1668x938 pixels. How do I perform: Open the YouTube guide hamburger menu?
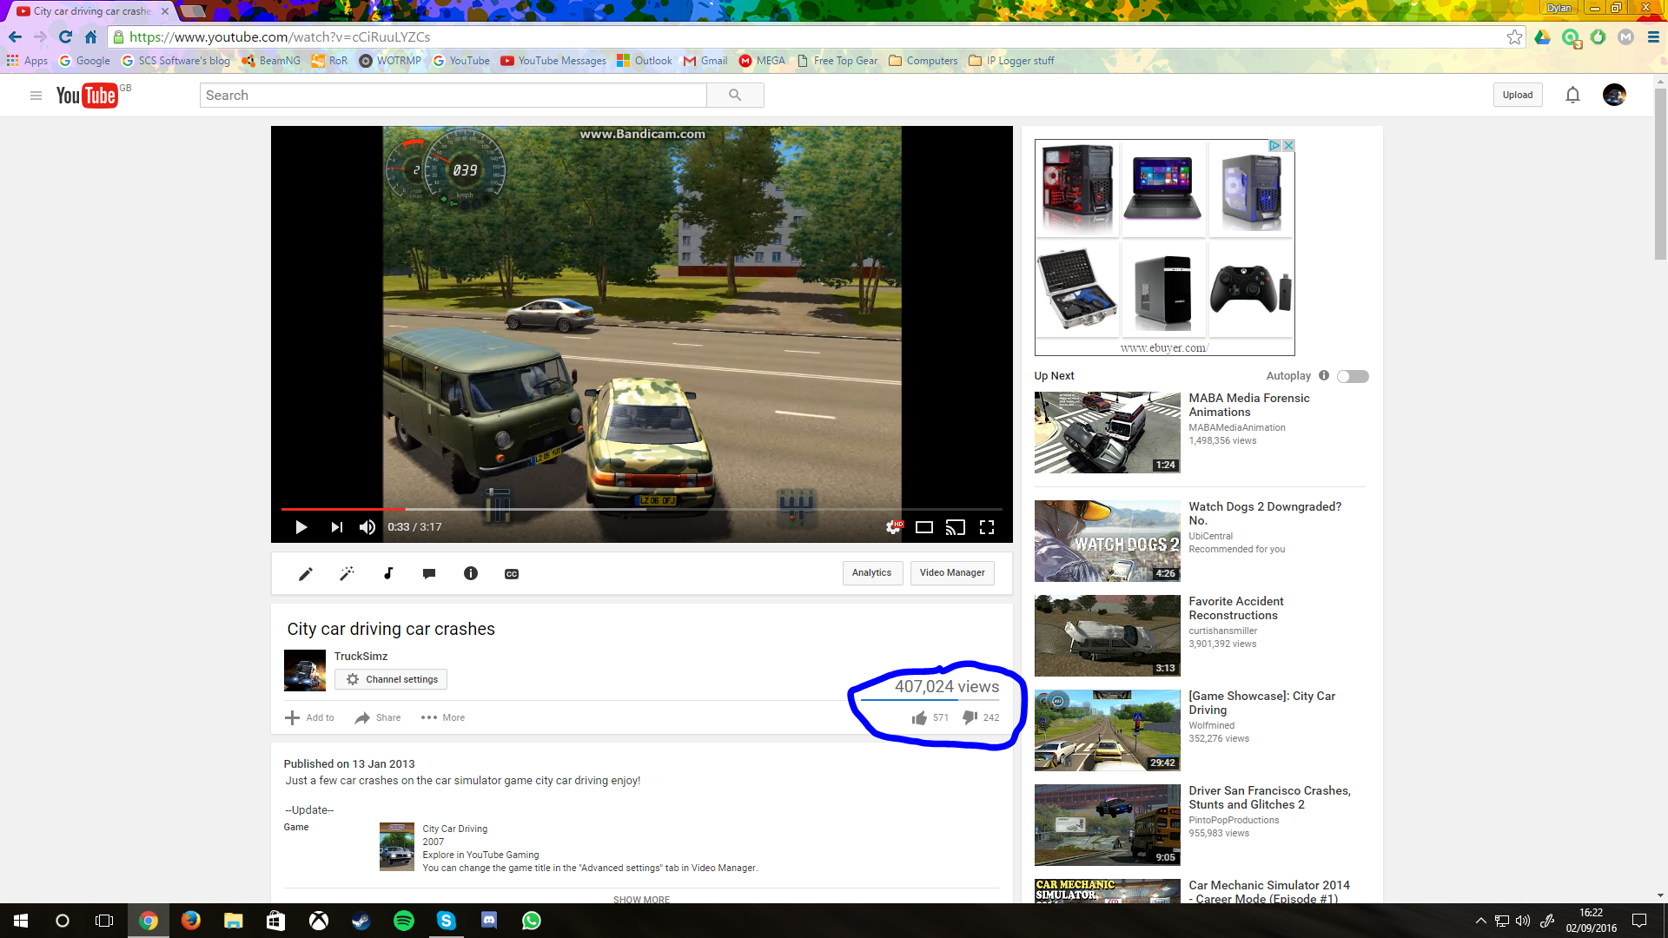[x=36, y=96]
